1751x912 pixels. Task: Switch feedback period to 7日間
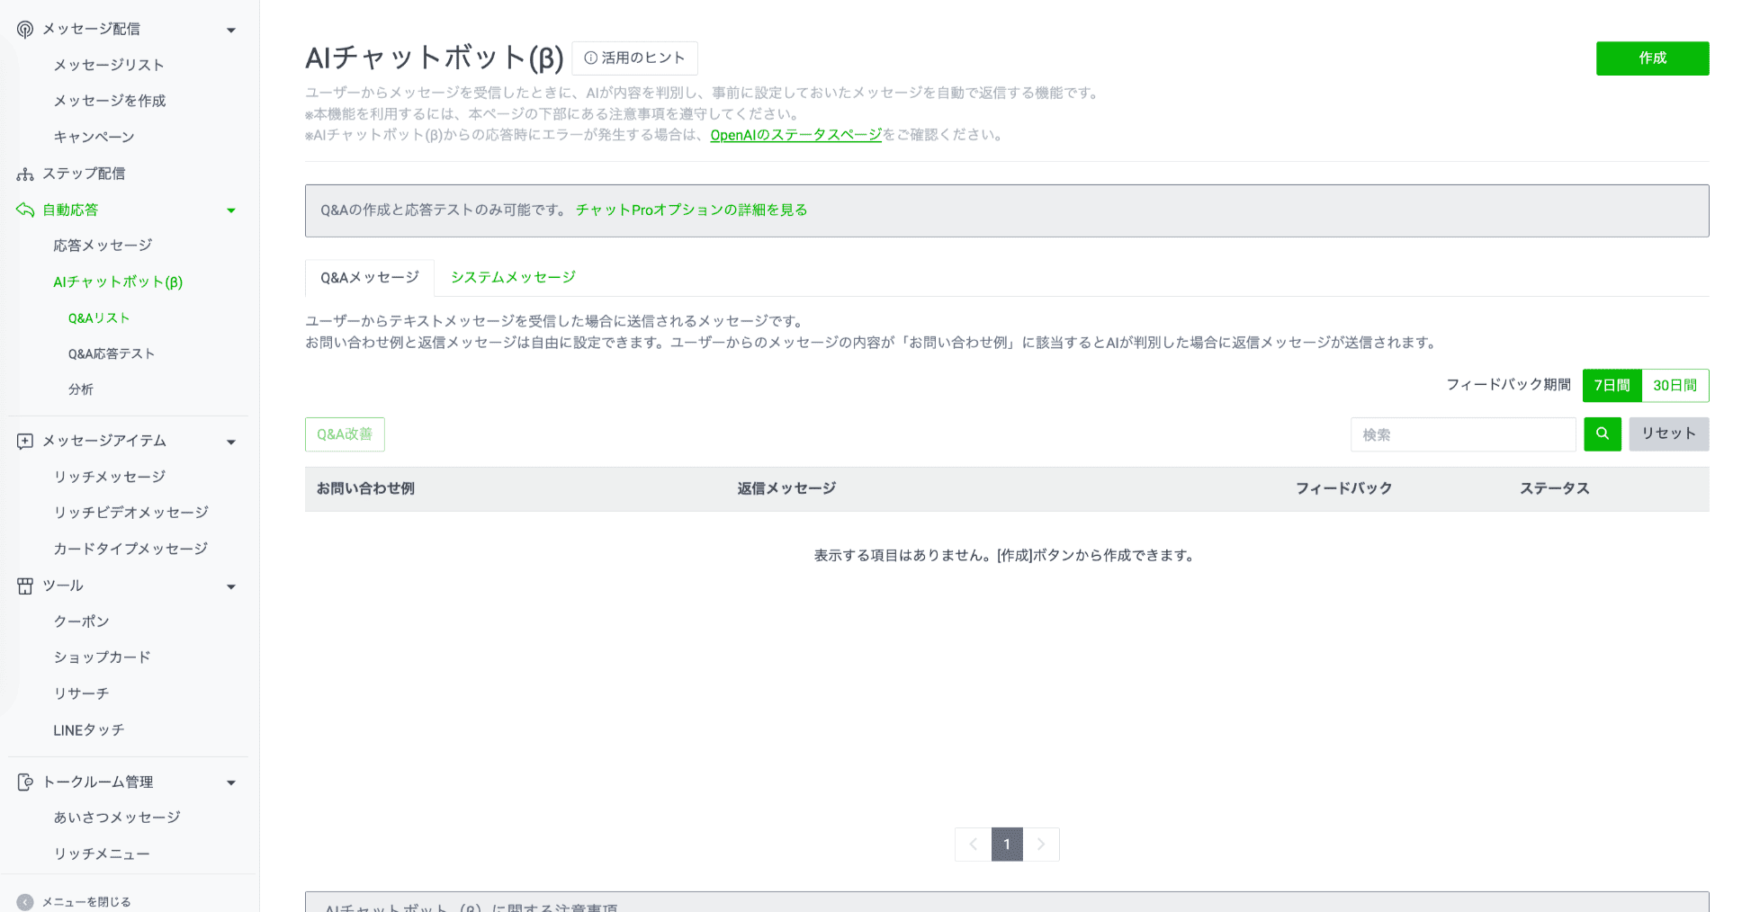(1611, 385)
